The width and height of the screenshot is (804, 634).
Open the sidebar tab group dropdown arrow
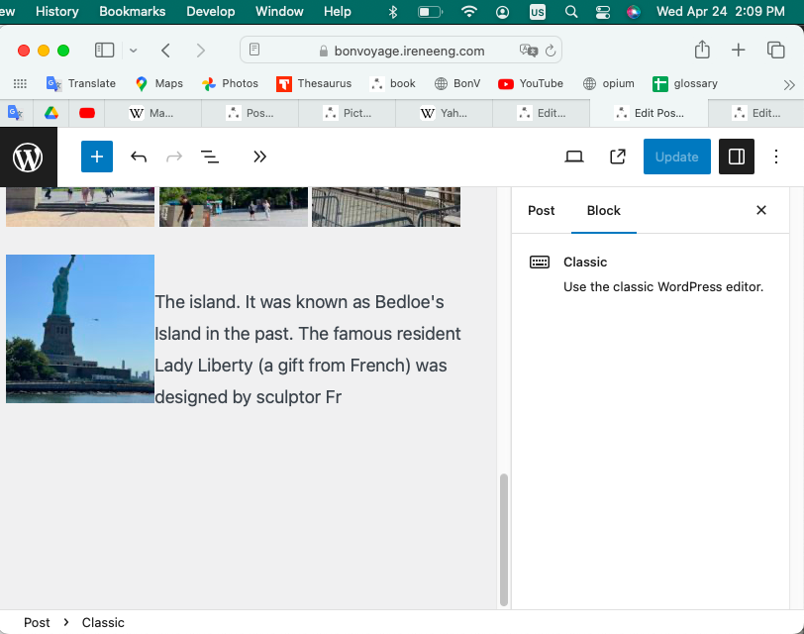pos(134,51)
